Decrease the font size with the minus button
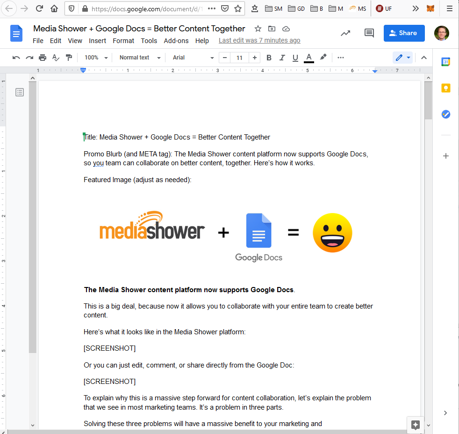 click(224, 58)
